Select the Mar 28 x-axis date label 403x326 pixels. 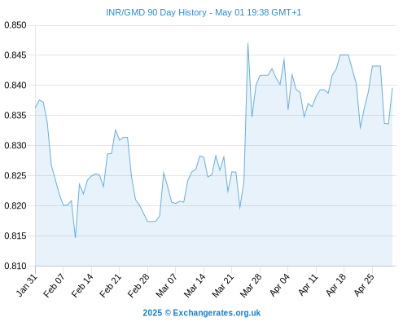pos(251,285)
